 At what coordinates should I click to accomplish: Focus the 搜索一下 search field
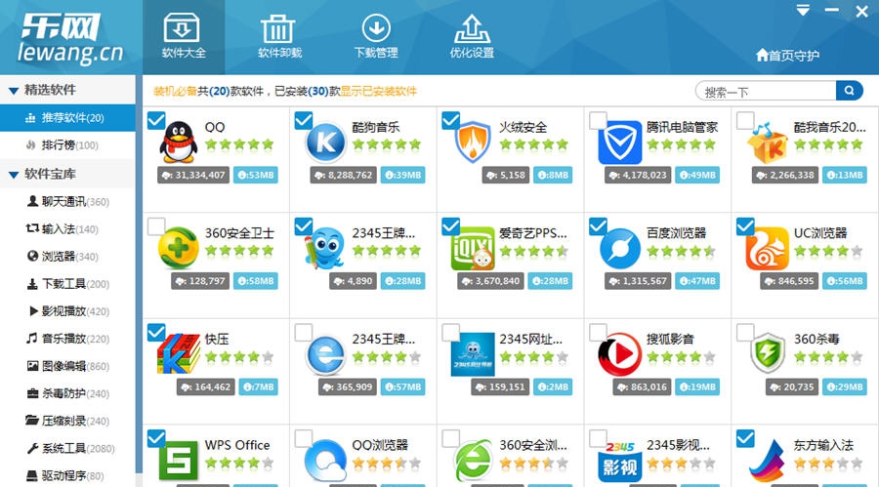pyautogui.click(x=766, y=91)
